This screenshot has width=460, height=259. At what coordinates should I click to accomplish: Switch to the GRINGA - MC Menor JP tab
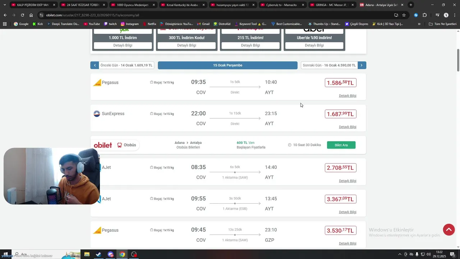click(332, 5)
